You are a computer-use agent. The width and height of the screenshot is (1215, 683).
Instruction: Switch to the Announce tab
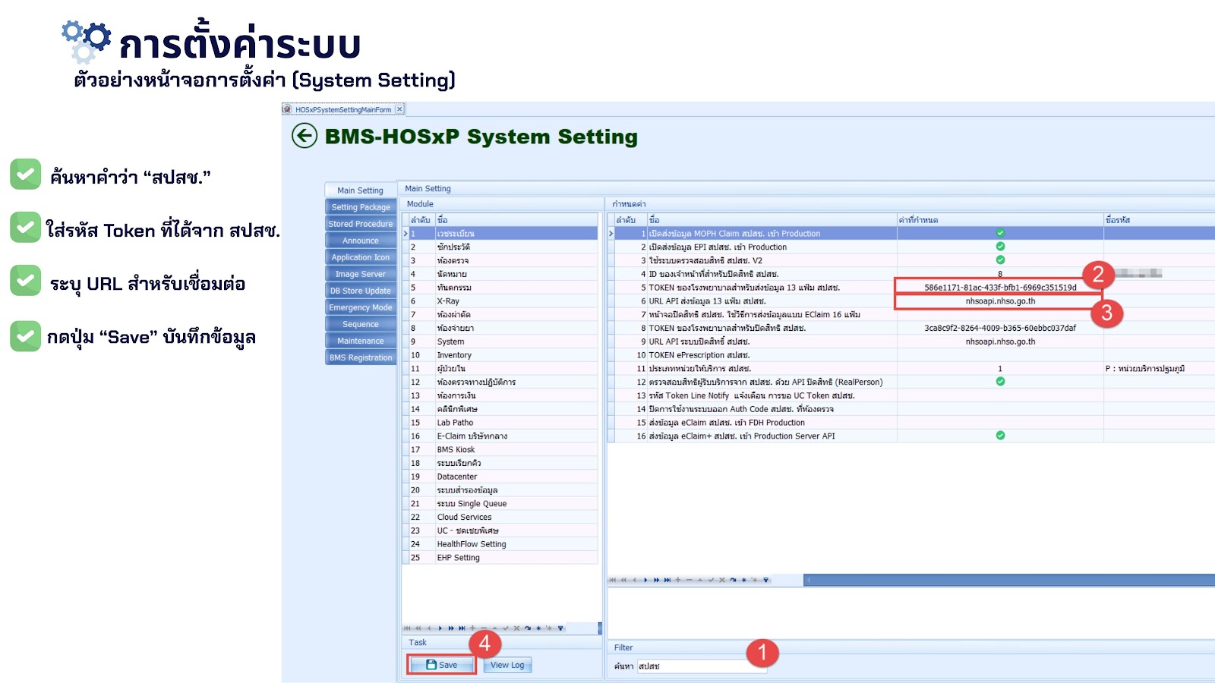click(361, 241)
